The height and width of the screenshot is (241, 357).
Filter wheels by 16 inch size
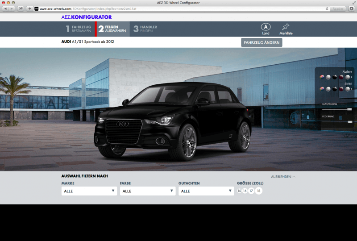[245, 191]
